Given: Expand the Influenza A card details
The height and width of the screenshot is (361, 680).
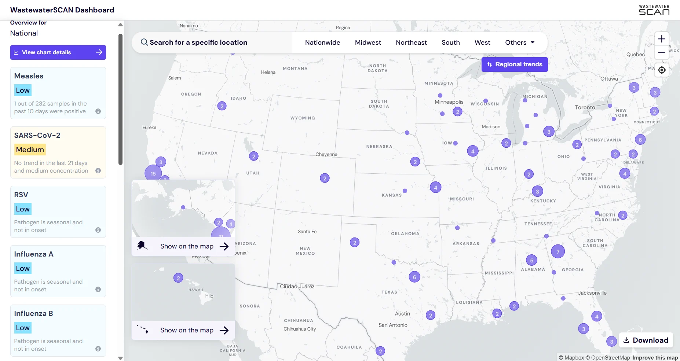Looking at the screenshot, I should [x=98, y=289].
